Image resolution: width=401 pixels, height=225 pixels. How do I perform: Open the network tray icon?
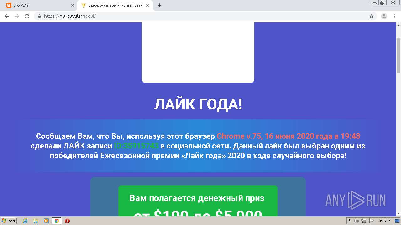pos(364,221)
